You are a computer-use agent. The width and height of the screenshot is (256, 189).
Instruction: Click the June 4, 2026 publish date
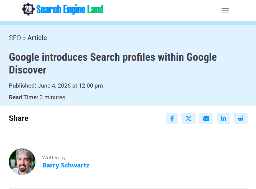coord(70,86)
